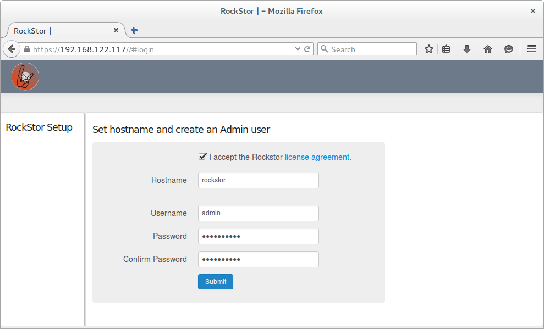
Task: Open the URL history dropdown arrow
Action: (298, 49)
